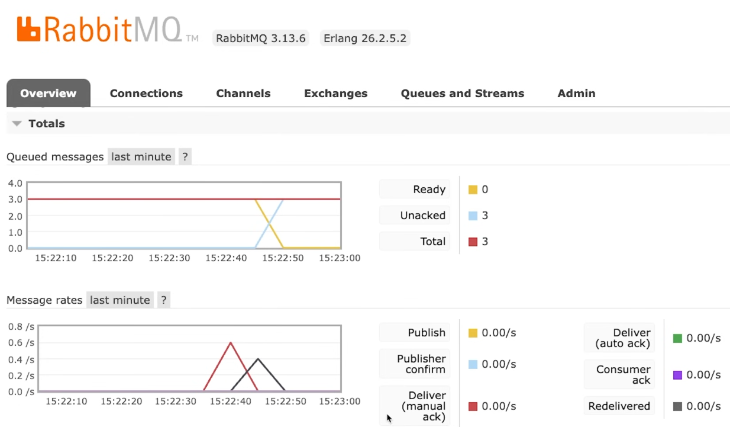Viewport: 730px width, 427px height.
Task: Click the RabbitMQ 3.13.6 version badge
Action: click(x=261, y=38)
